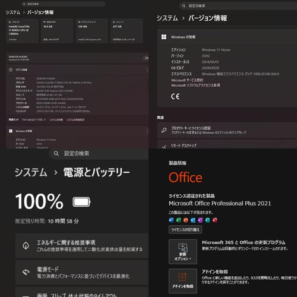Click the 設定の検索 field above 電源とバッテリー
The height and width of the screenshot is (297, 297).
pos(99,153)
